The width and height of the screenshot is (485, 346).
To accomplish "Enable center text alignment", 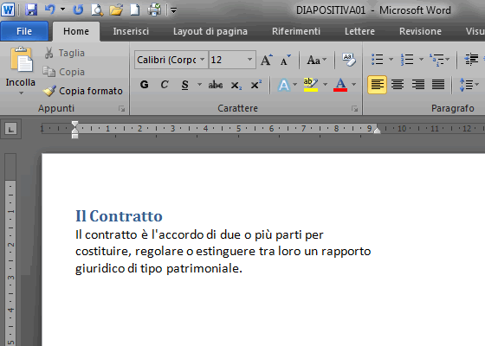I will point(398,85).
